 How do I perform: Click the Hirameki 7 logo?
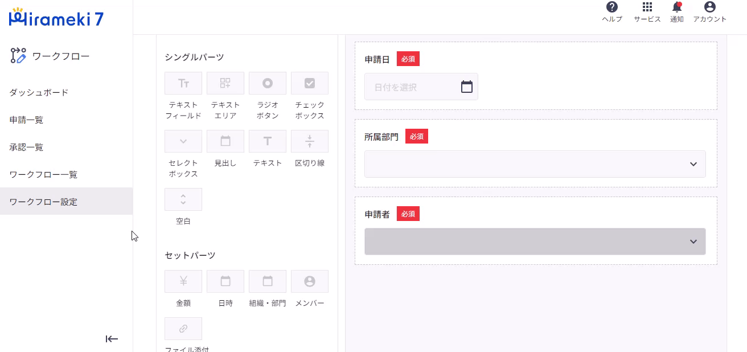point(56,18)
